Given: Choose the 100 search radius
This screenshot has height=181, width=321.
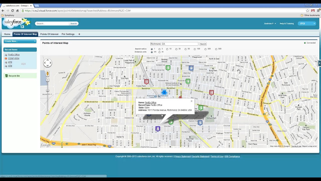Looking at the screenshot, I should click(195, 49).
